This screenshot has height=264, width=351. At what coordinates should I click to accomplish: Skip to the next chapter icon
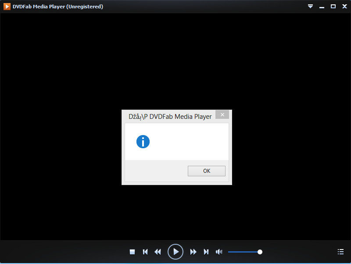click(206, 252)
